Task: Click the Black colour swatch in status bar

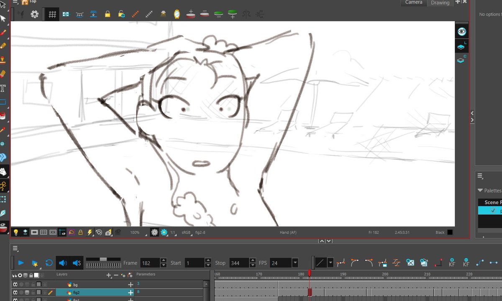Action: point(450,232)
